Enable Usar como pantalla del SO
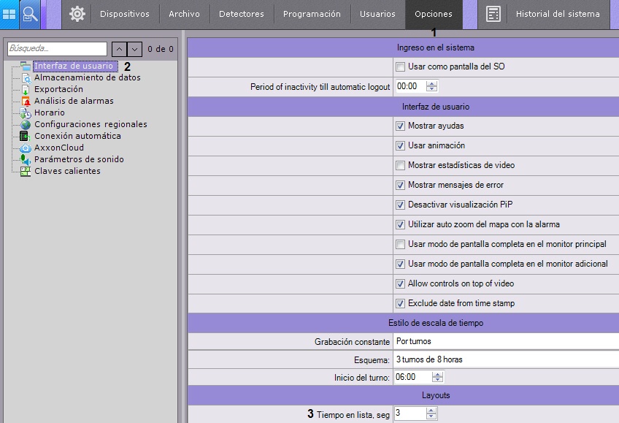 point(400,66)
